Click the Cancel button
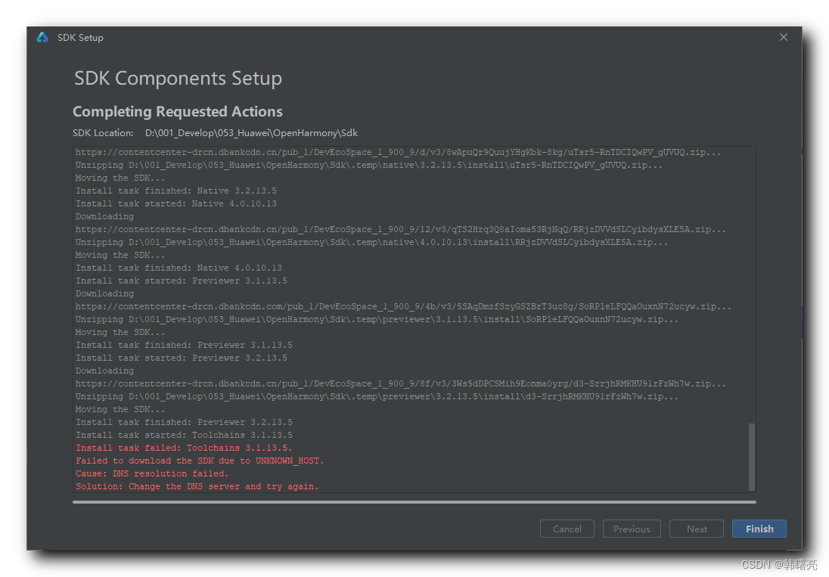 point(567,529)
